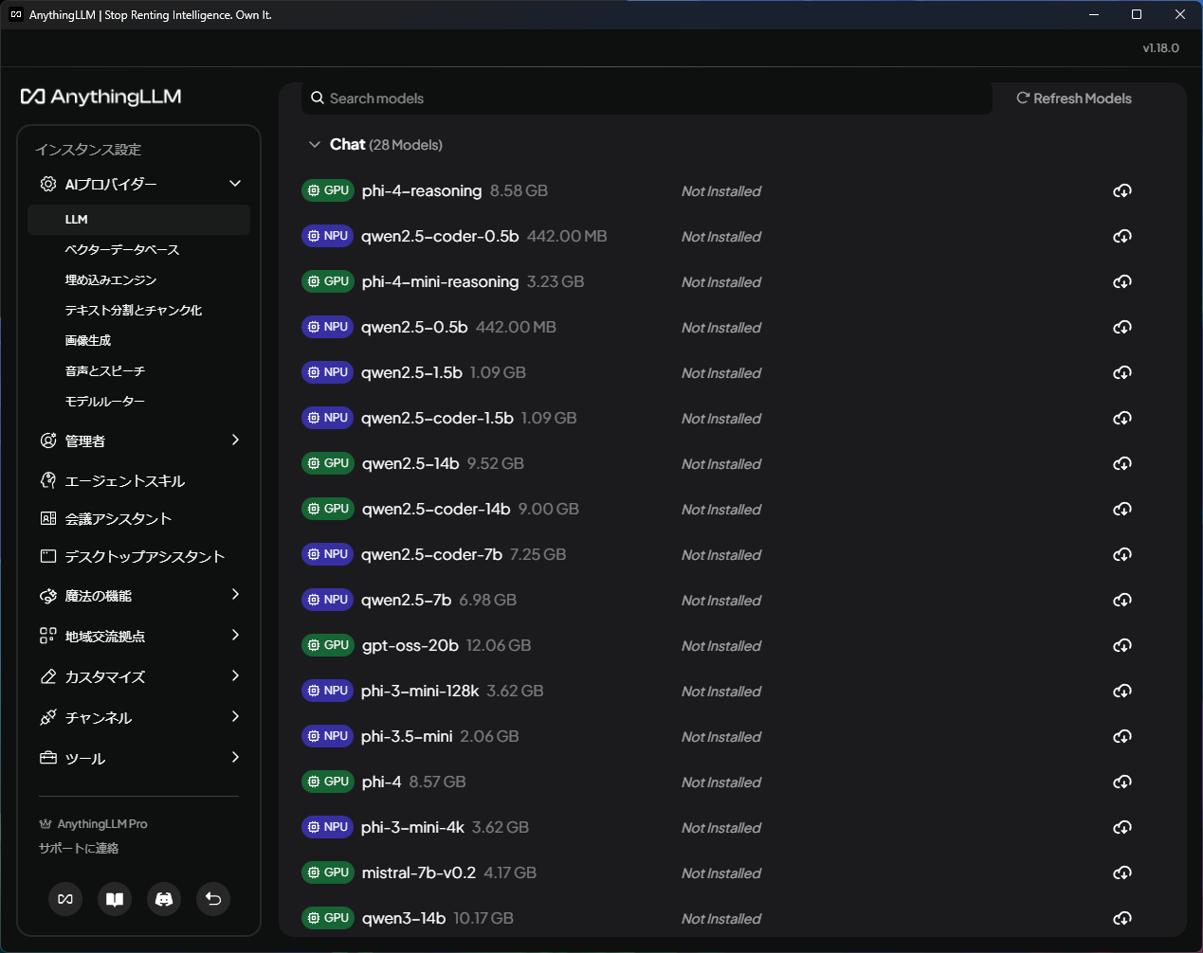This screenshot has width=1203, height=953.
Task: Expand the 魔法の機能 section
Action: pyautogui.click(x=235, y=594)
